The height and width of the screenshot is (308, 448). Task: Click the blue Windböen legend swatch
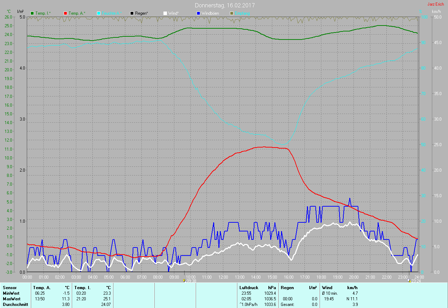198,13
